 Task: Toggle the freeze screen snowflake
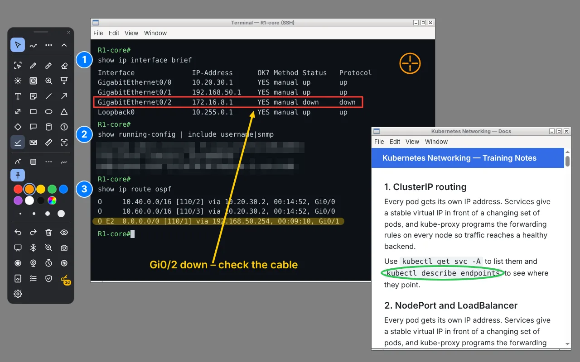[x=33, y=248]
